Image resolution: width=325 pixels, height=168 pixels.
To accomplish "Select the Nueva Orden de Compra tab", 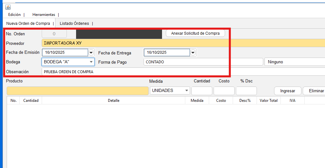I will pos(28,23).
